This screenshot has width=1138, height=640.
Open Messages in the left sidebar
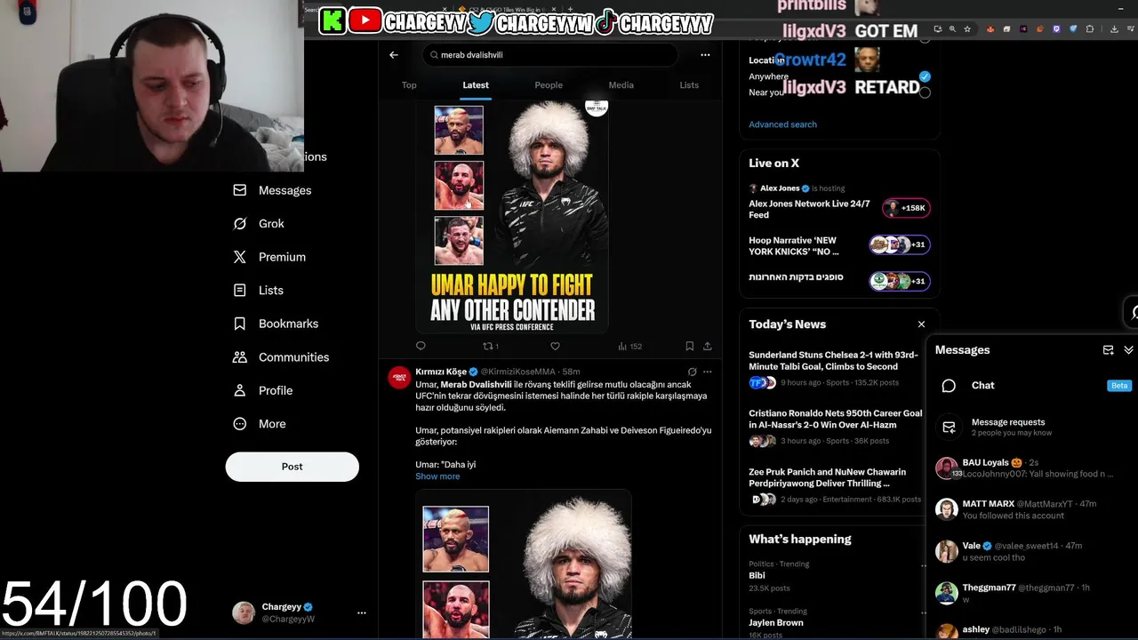click(x=272, y=190)
